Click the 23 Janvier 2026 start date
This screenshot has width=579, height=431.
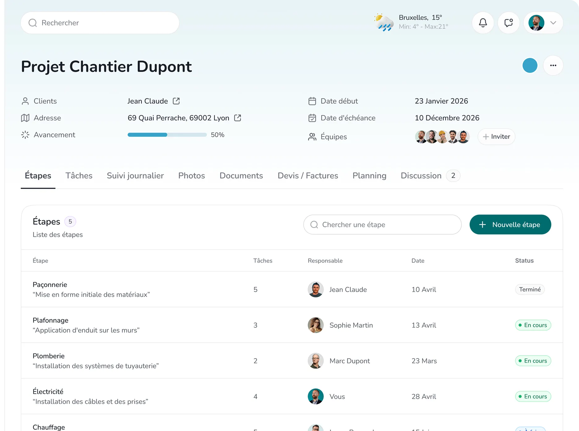point(441,101)
